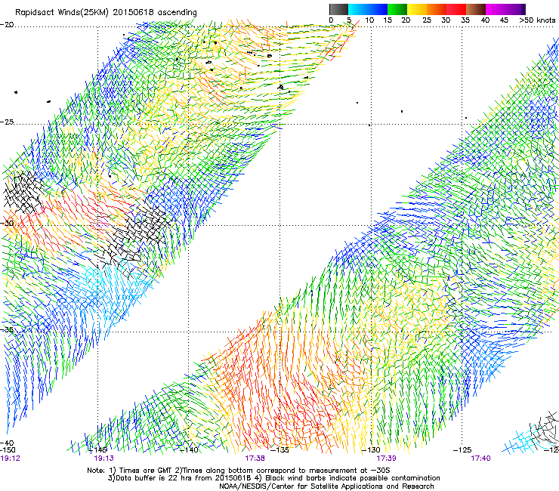
Task: Click the '>50 knots' legend label
Action: 537,20
